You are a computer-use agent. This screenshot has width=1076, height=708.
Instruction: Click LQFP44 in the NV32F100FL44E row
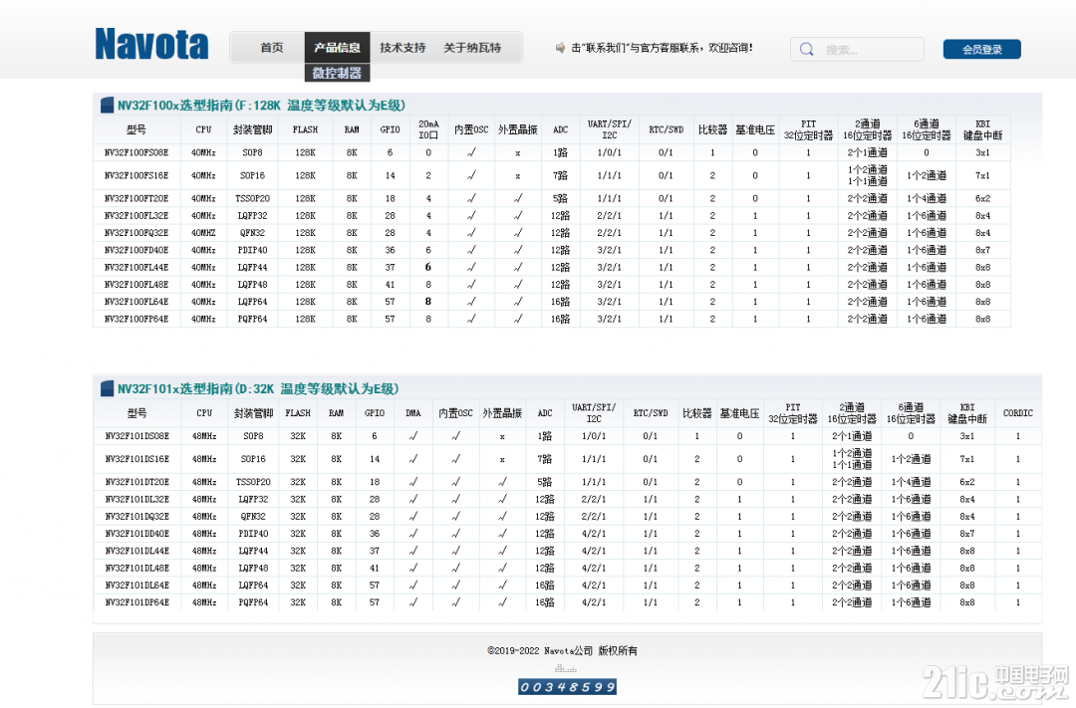(x=252, y=267)
